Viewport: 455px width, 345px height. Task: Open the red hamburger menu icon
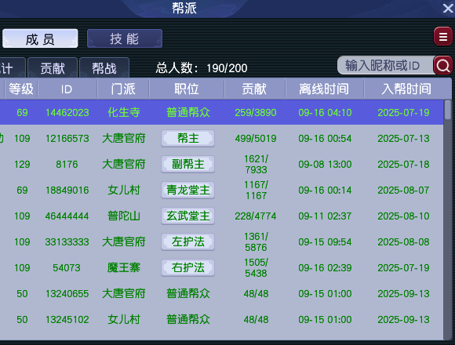point(442,37)
